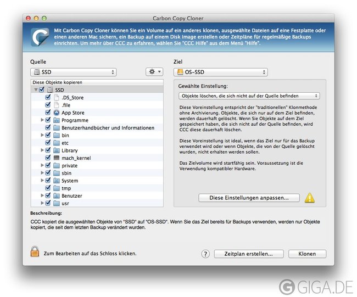Select the Library row label
Image resolution: width=357 pixels, height=297 pixels.
pos(69,150)
